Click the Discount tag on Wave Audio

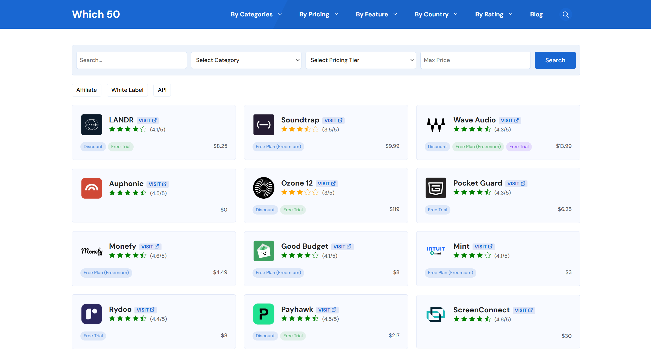tap(437, 147)
